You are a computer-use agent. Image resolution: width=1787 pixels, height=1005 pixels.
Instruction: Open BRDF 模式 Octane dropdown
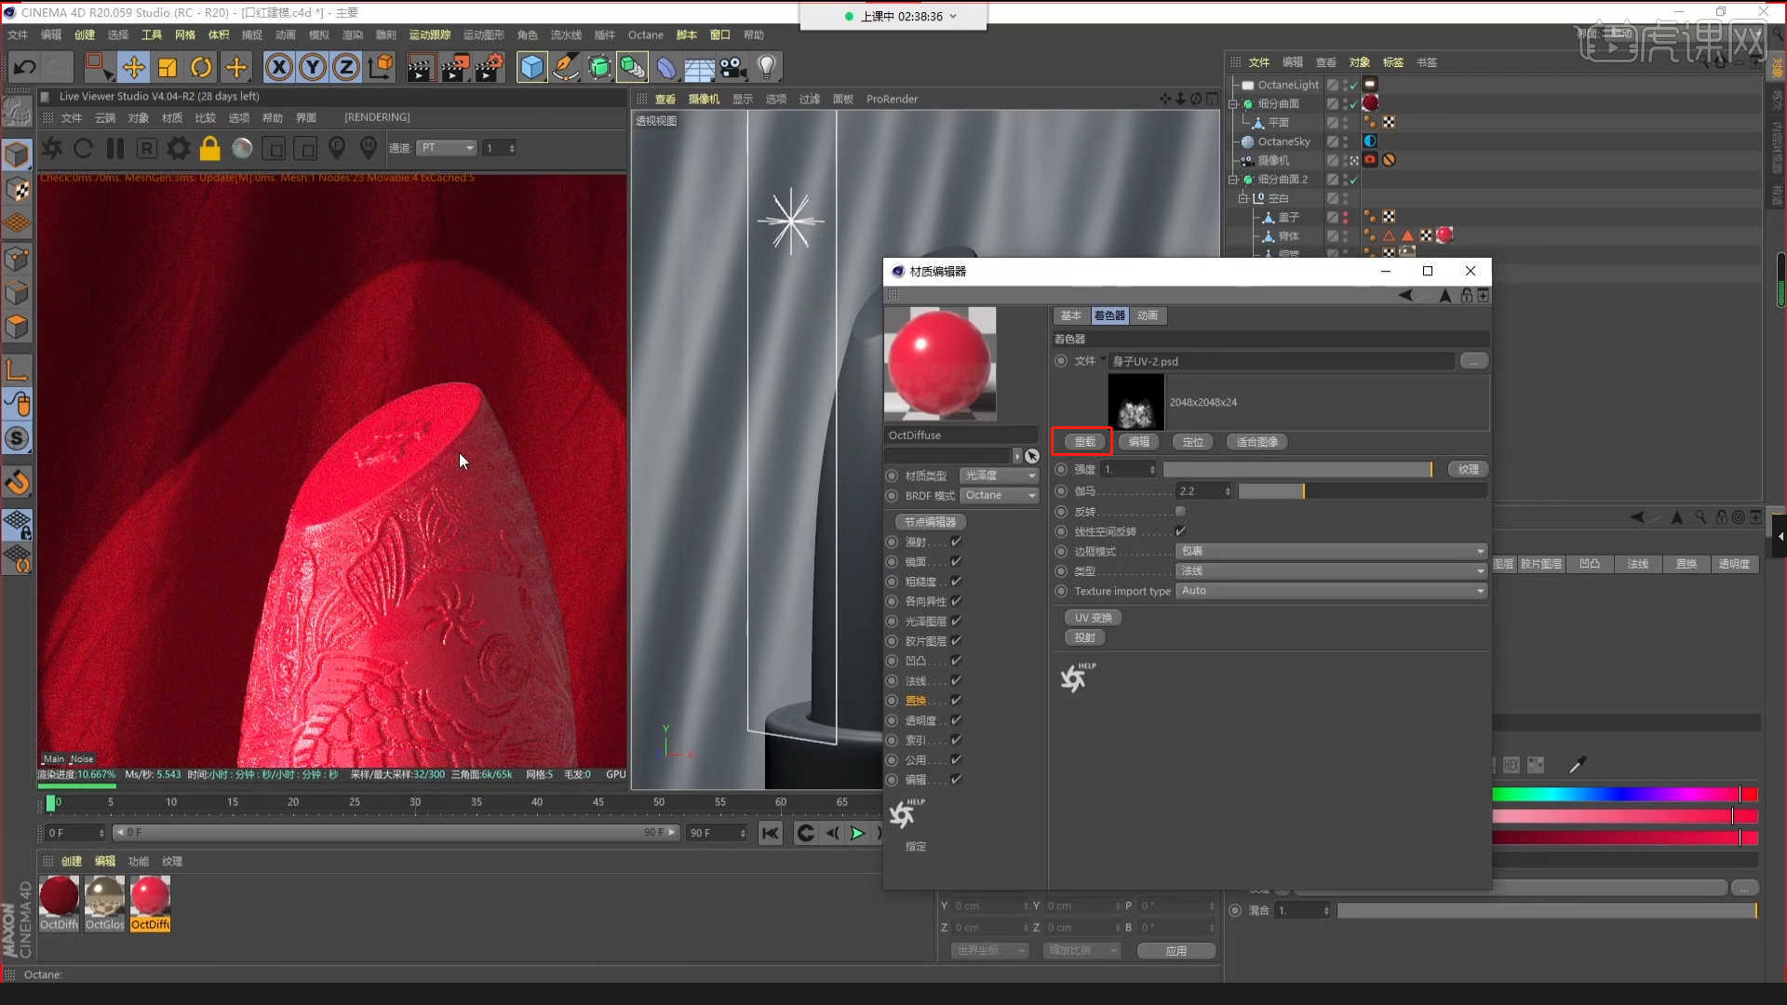point(999,495)
